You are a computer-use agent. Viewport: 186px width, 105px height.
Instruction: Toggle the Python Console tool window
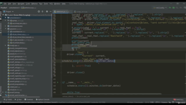(43, 99)
